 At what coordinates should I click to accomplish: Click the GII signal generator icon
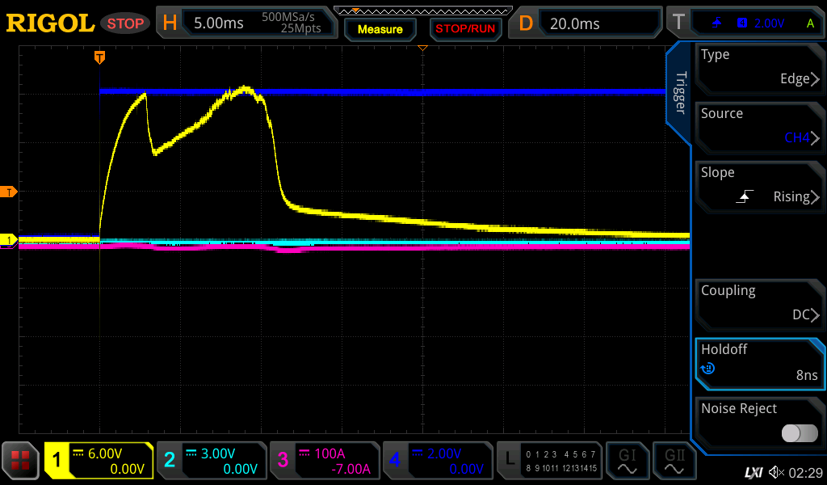pos(674,461)
